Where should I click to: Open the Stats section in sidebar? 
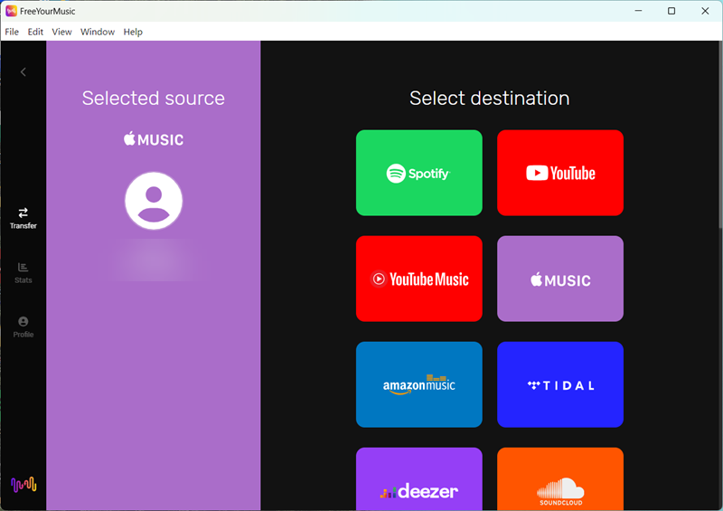click(23, 273)
